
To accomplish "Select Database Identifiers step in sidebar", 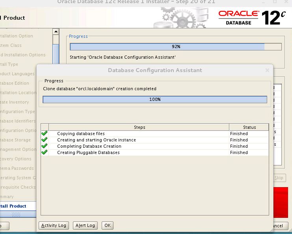I will click(x=18, y=121).
